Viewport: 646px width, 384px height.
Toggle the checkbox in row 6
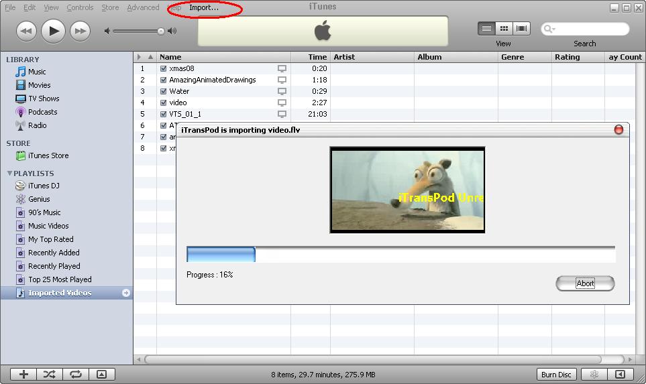click(163, 125)
